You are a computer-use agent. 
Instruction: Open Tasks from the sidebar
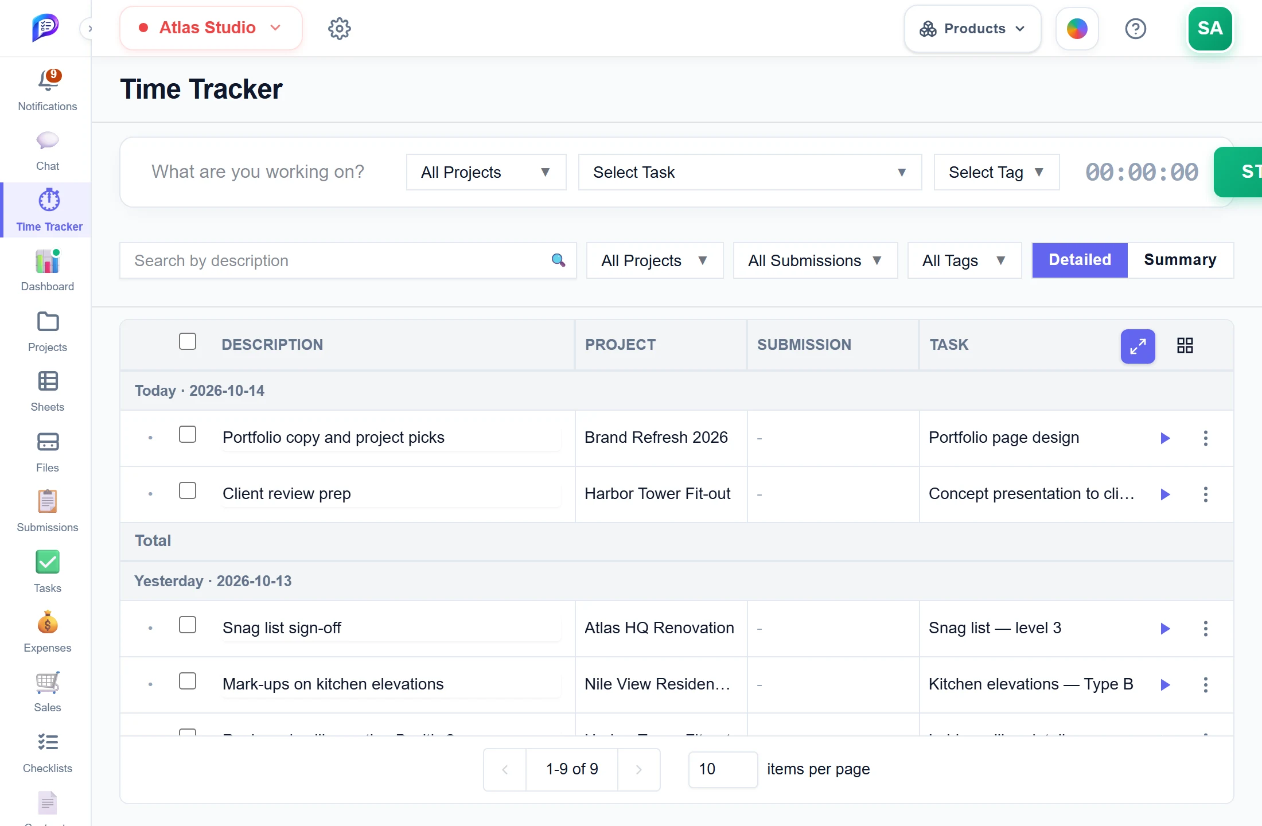tap(47, 571)
